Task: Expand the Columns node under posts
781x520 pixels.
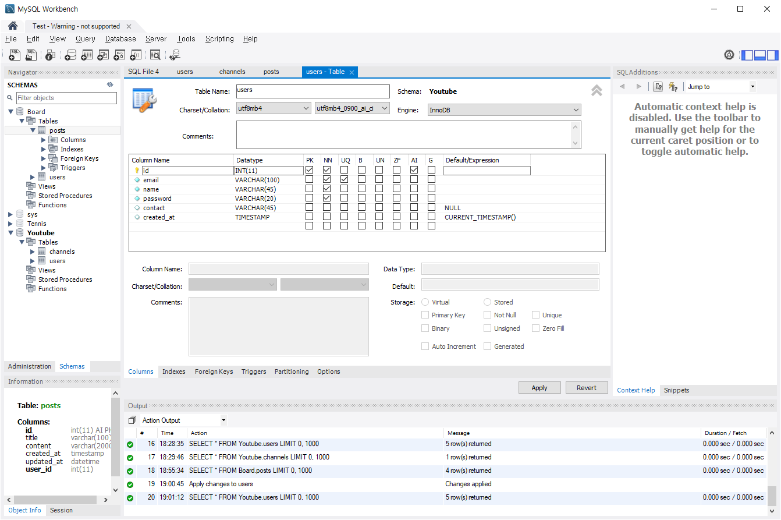Action: 44,140
